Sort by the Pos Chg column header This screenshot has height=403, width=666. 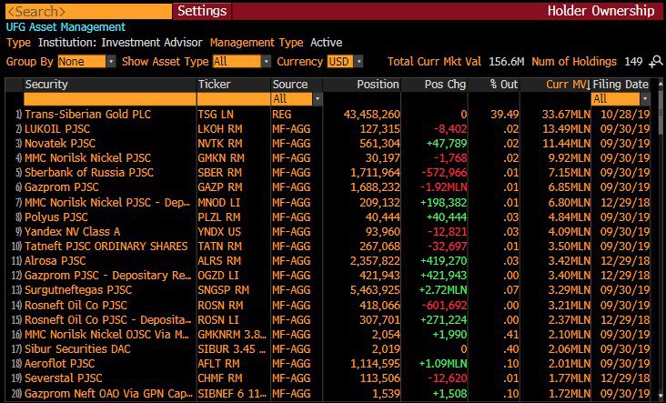point(445,85)
